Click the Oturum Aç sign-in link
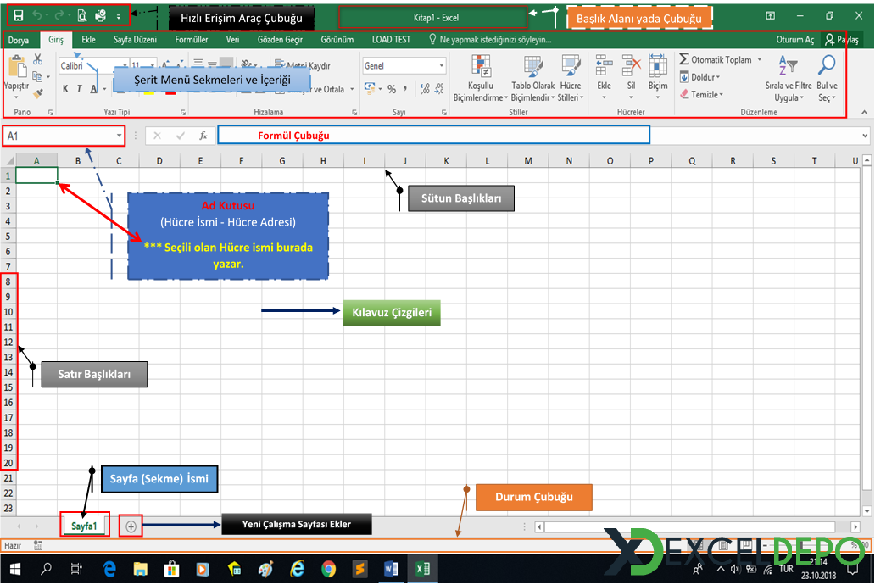This screenshot has width=875, height=585. click(x=794, y=40)
